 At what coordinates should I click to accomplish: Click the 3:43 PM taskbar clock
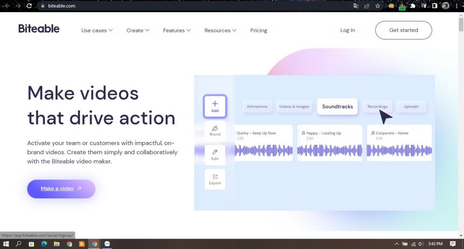pyautogui.click(x=435, y=244)
